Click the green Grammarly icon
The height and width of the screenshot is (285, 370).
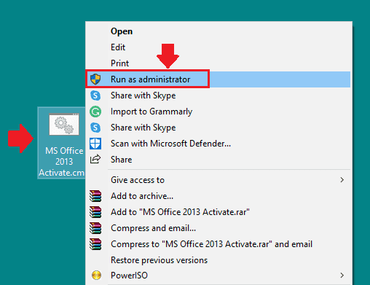tap(95, 112)
